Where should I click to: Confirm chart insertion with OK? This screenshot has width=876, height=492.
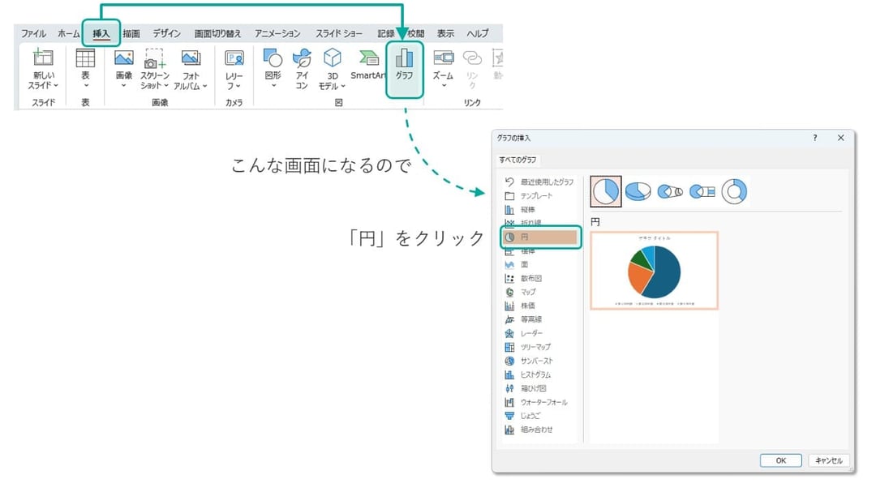pyautogui.click(x=779, y=460)
